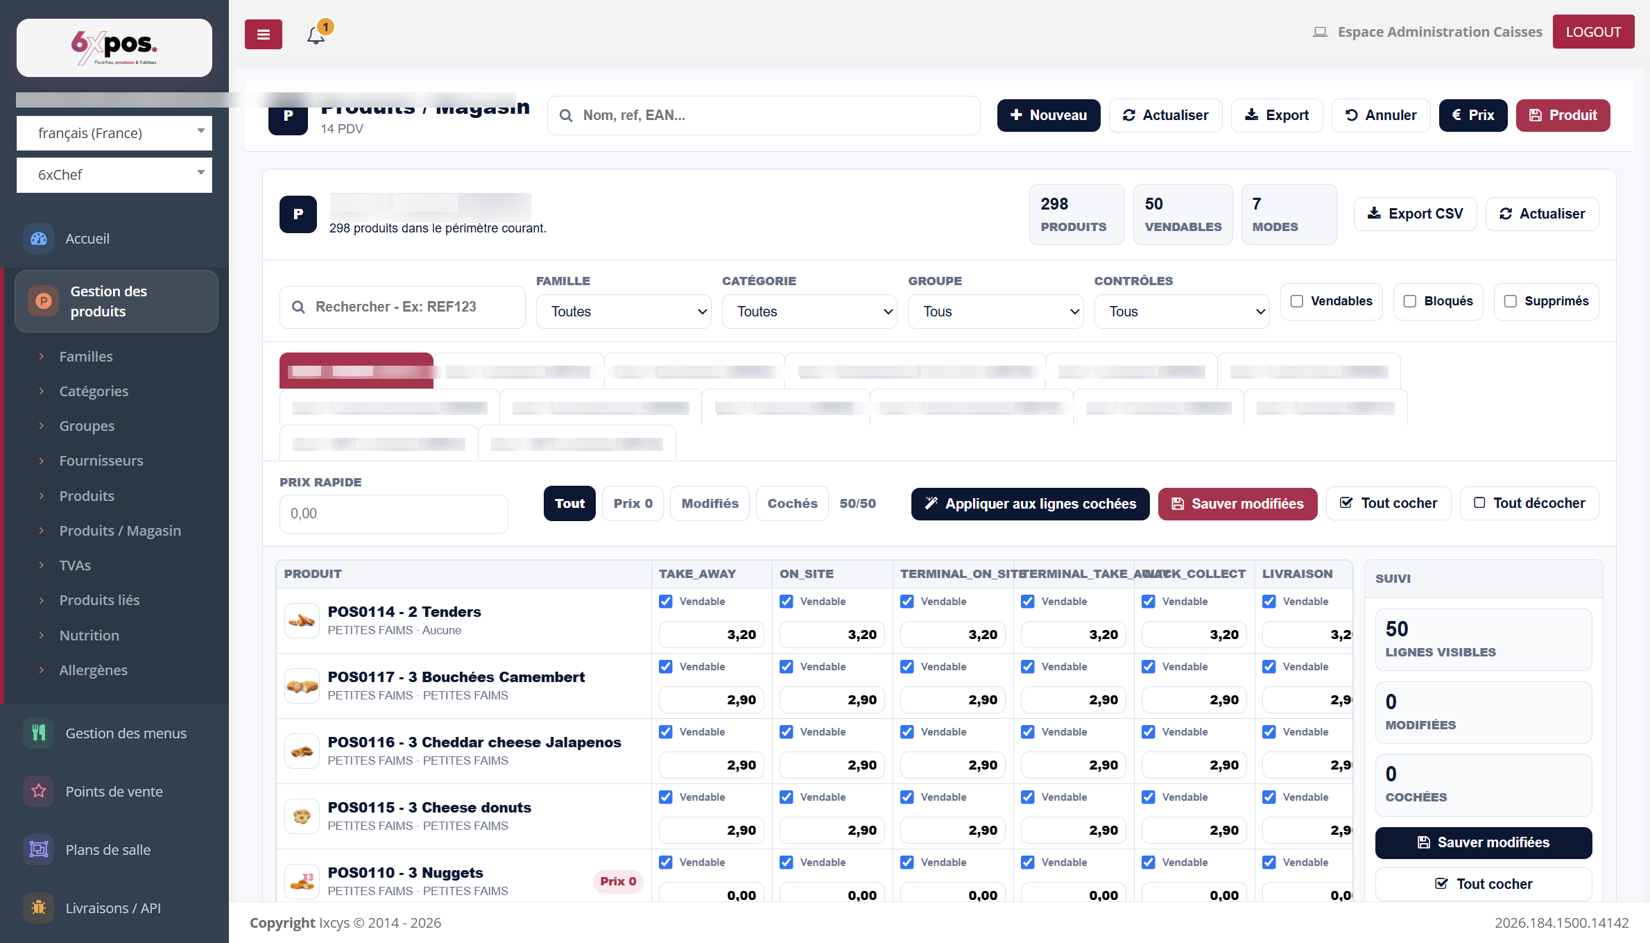Click Appliquer aux lignes cochées
Image resolution: width=1650 pixels, height=943 pixels.
point(1031,504)
